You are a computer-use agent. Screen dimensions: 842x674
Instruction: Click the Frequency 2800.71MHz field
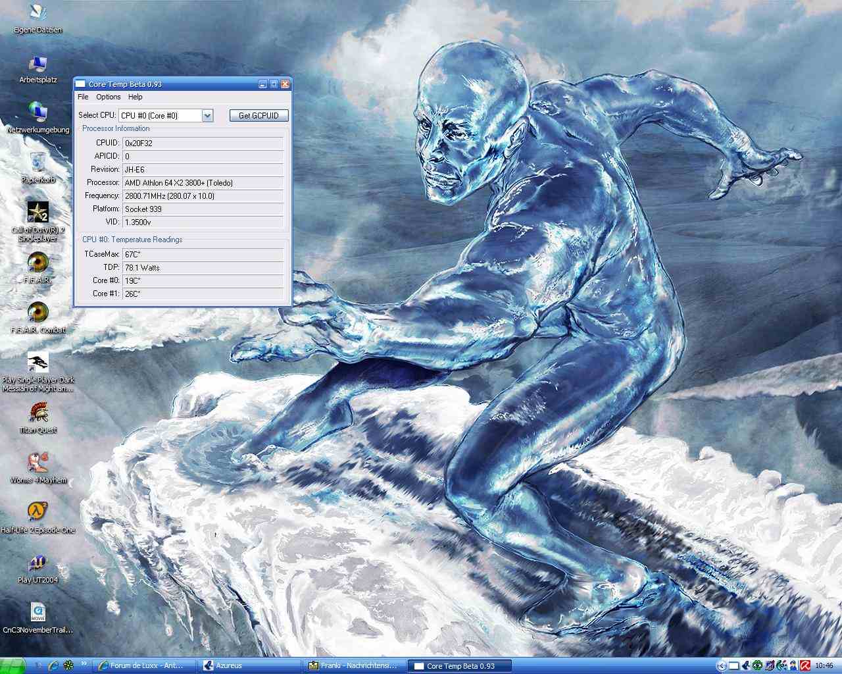tap(203, 195)
